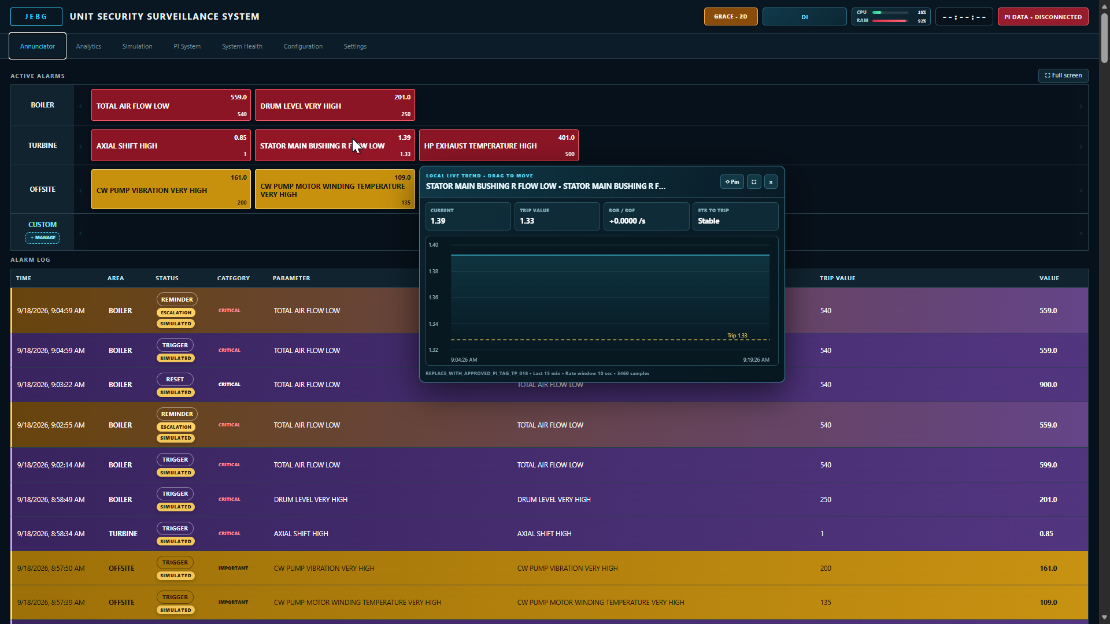Click the JEBG logo badge
Viewport: 1110px width, 624px height.
(x=36, y=17)
